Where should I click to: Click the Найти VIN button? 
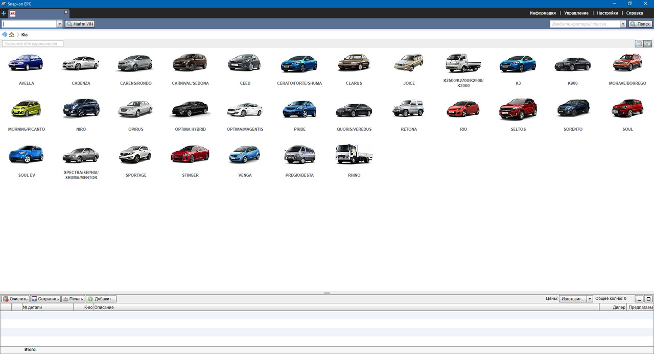pyautogui.click(x=80, y=24)
